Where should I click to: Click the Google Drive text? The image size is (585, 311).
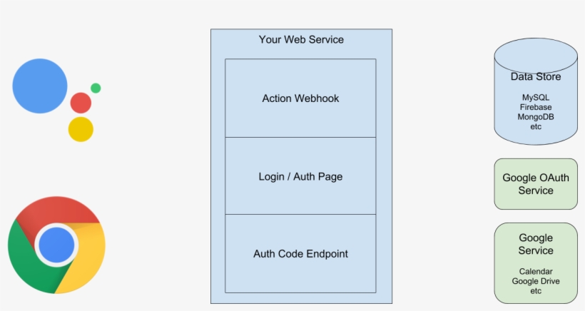(x=536, y=281)
